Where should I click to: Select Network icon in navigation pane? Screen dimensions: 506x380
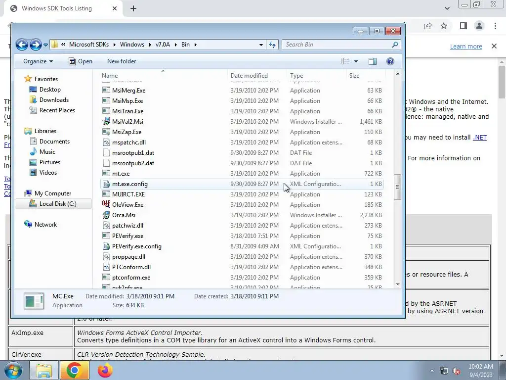(28, 225)
